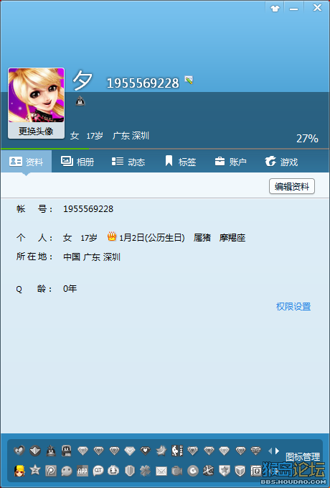
Task: Click the QT speech bubble icon
Action: [98, 471]
